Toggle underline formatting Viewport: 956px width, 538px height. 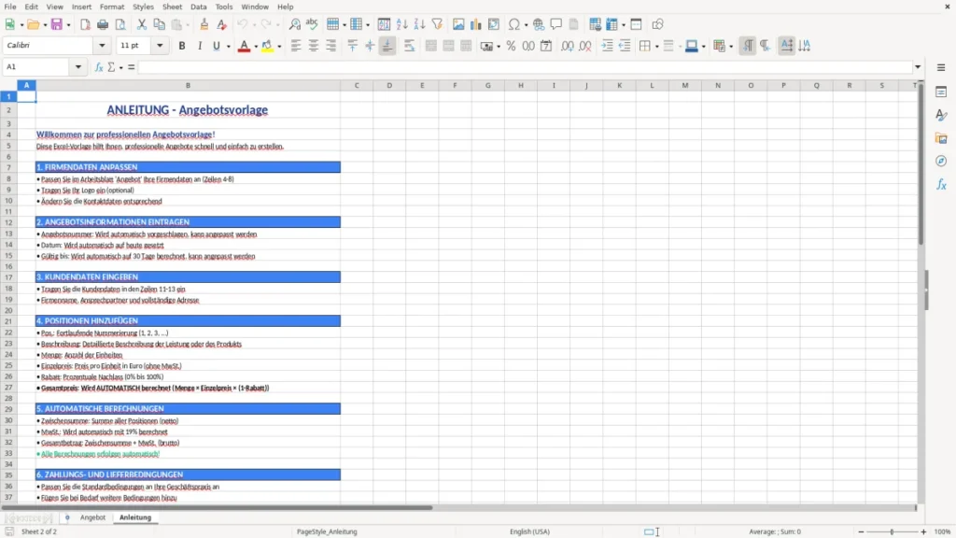click(216, 46)
